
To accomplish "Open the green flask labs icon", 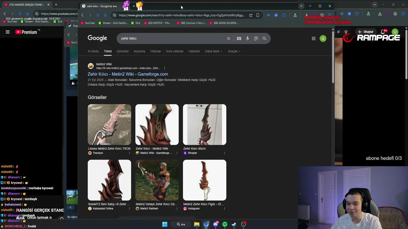I will (295, 15).
